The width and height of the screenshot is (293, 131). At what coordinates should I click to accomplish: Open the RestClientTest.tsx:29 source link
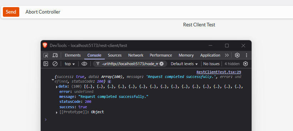coord(219,72)
